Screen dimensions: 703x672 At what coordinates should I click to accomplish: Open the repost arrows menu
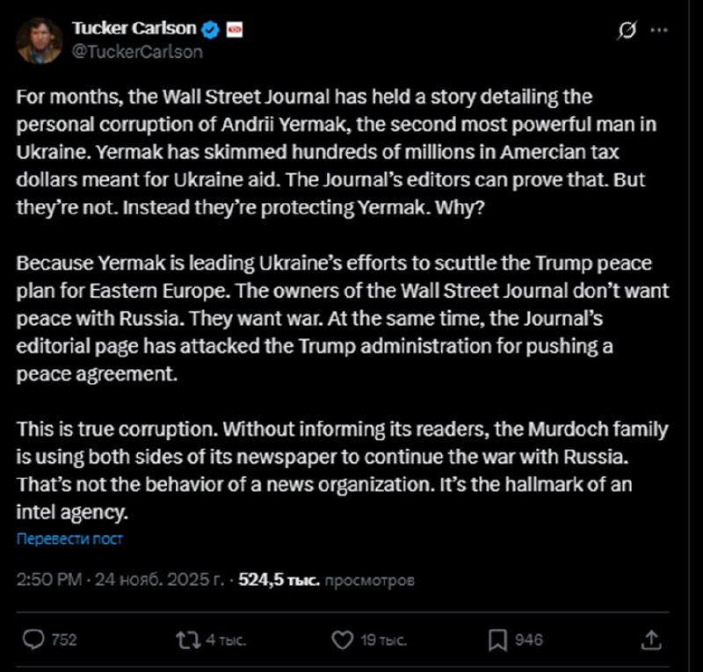click(187, 639)
